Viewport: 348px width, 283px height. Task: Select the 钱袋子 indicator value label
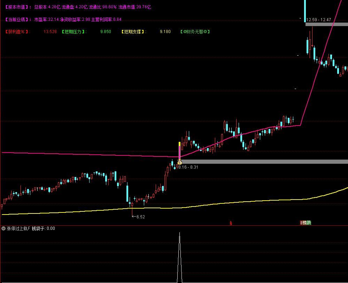(x=43, y=228)
